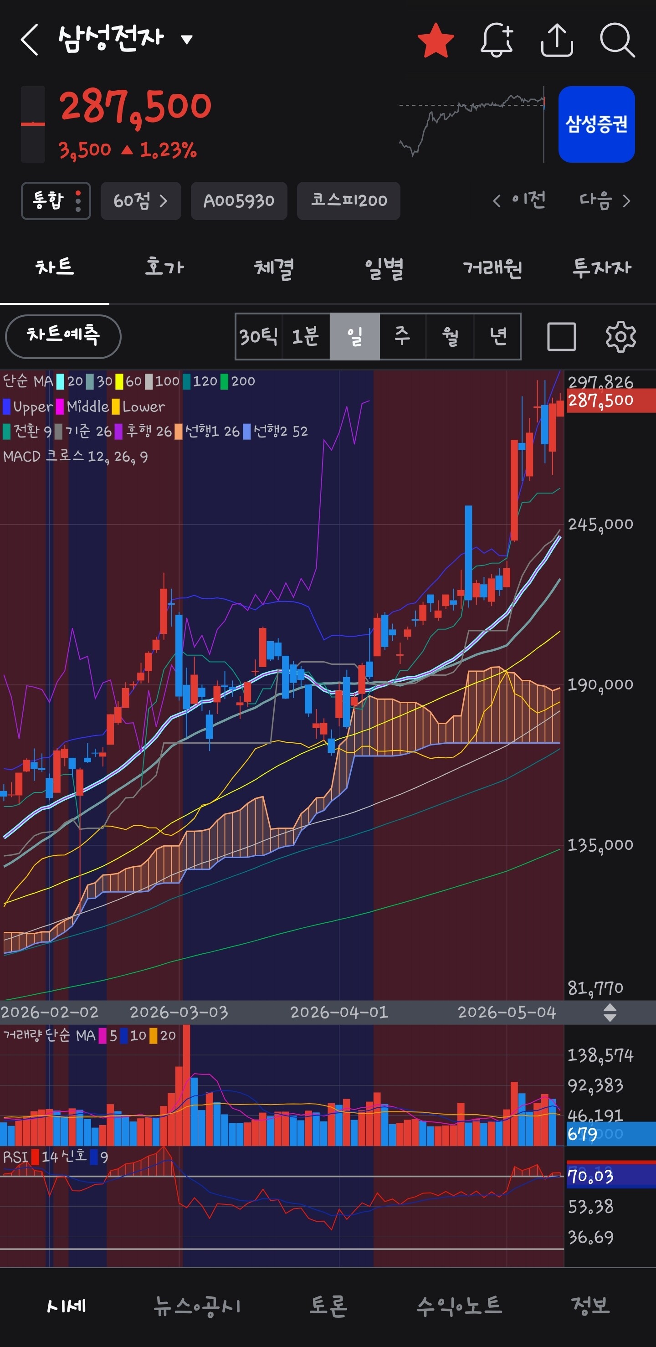The image size is (656, 1347).
Task: Open the share upload icon
Action: [557, 40]
